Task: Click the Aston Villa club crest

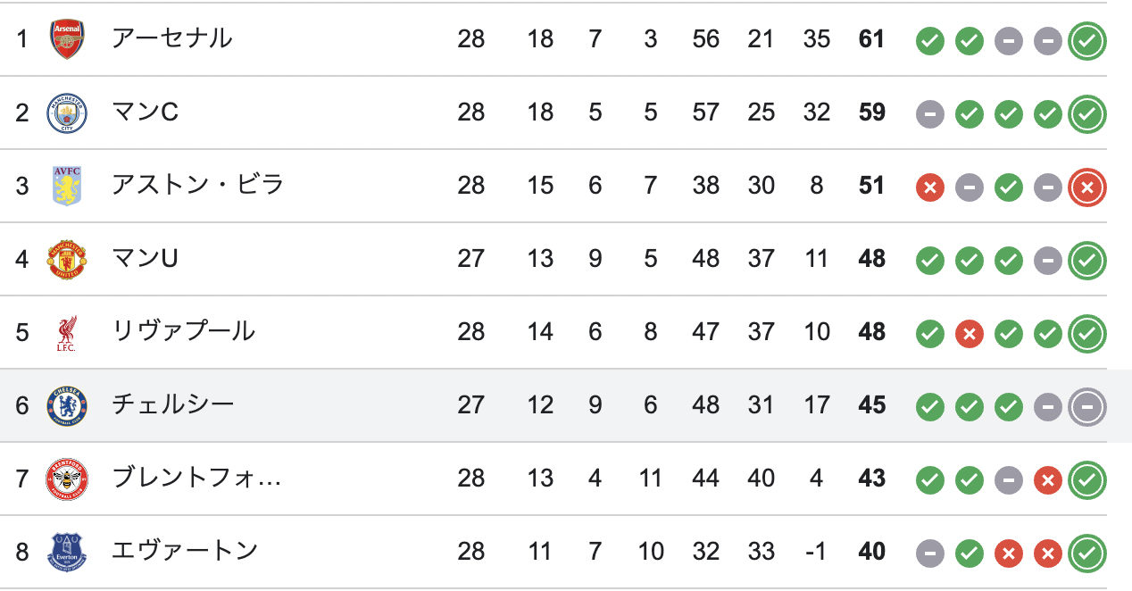Action: (67, 186)
